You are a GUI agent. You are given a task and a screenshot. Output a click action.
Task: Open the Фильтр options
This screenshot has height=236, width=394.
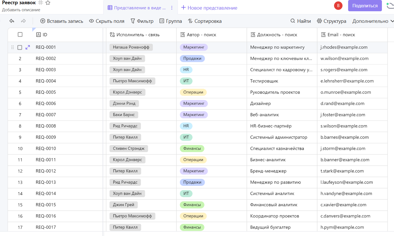click(142, 21)
